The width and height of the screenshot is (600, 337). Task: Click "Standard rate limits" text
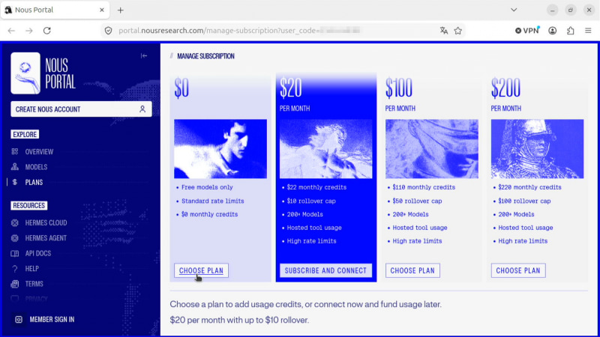point(213,201)
